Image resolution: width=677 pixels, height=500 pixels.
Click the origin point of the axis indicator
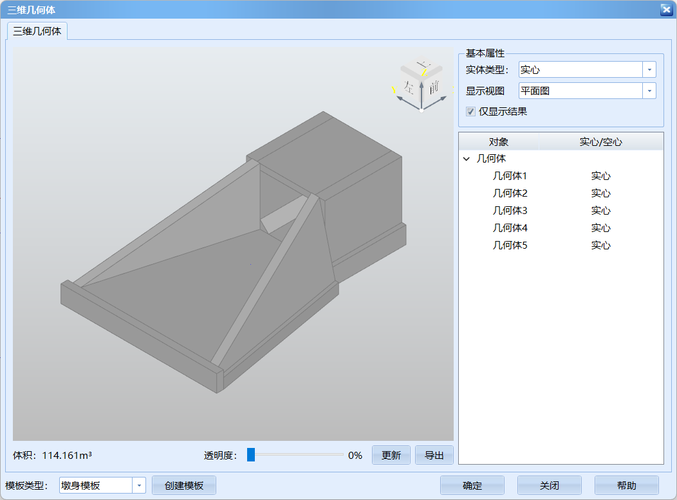[x=422, y=110]
